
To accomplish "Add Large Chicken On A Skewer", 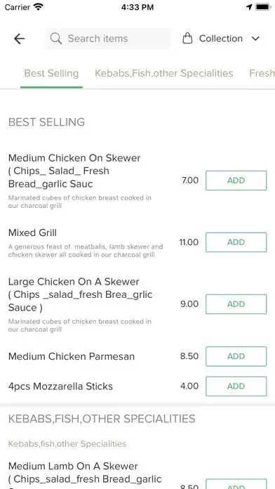I will [236, 304].
